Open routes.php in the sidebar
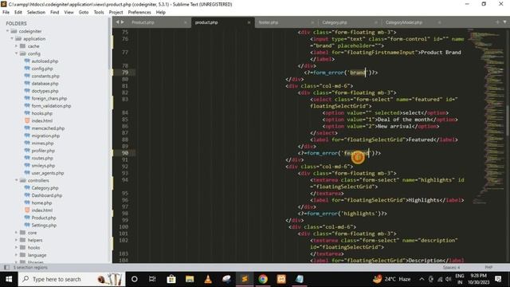The height and width of the screenshot is (287, 510). 42,158
